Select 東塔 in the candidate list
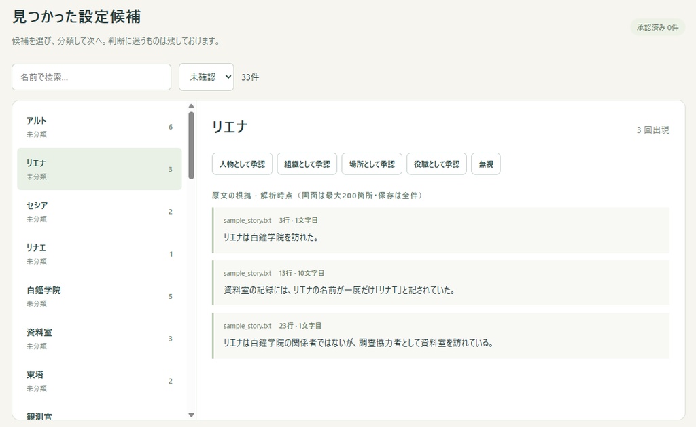The height and width of the screenshot is (427, 696). (99, 381)
